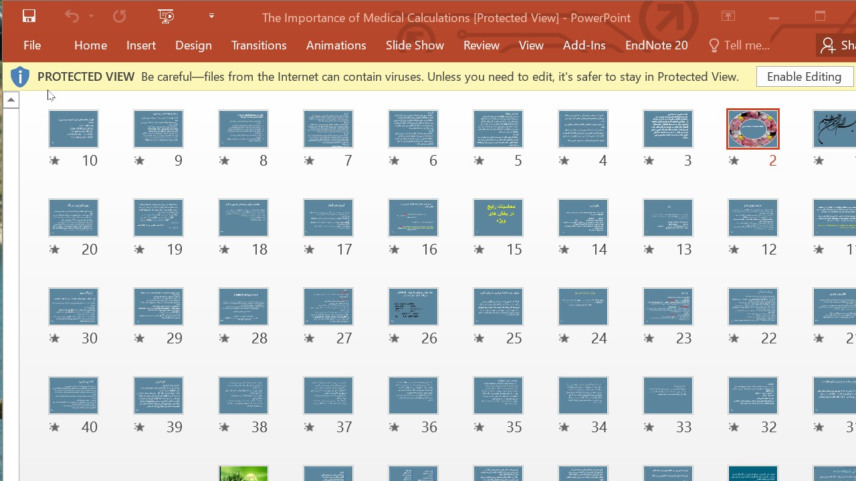Screen dimensions: 856x481
Task: Start slide show from beginning icon
Action: point(167,17)
